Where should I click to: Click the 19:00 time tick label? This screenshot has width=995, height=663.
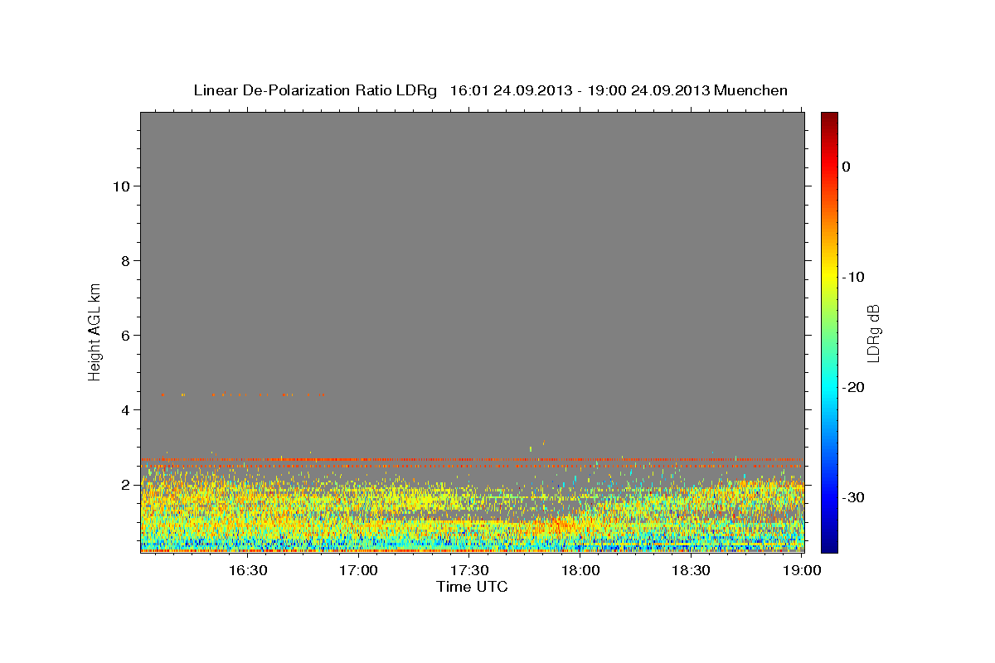point(802,570)
